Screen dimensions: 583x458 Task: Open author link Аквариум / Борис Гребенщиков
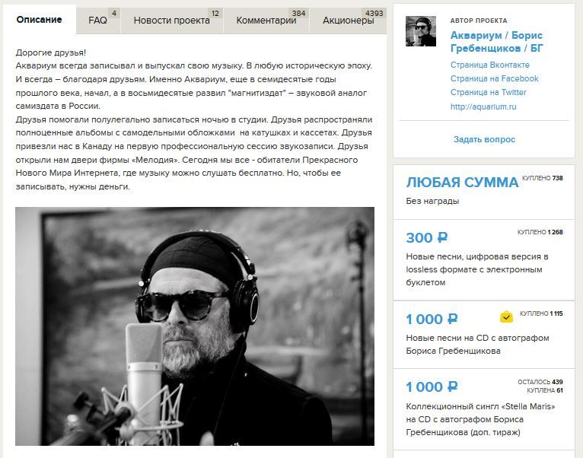(x=496, y=42)
